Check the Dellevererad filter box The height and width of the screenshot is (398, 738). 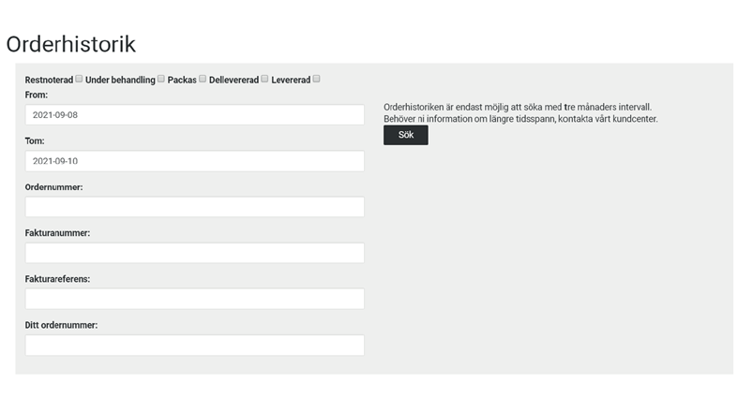[x=265, y=79]
